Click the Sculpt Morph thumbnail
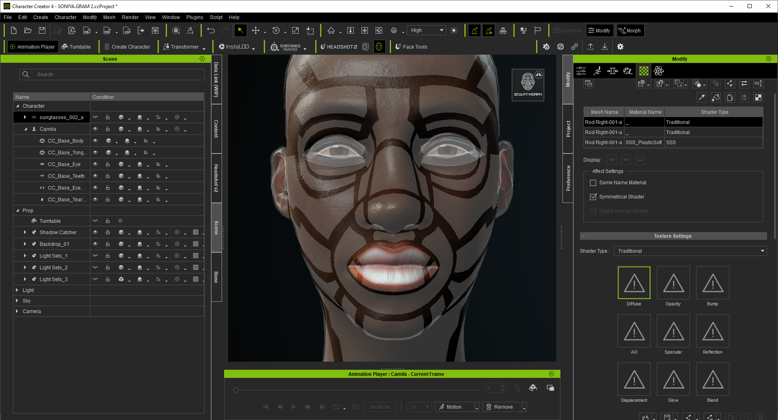The width and height of the screenshot is (778, 420). [x=528, y=84]
